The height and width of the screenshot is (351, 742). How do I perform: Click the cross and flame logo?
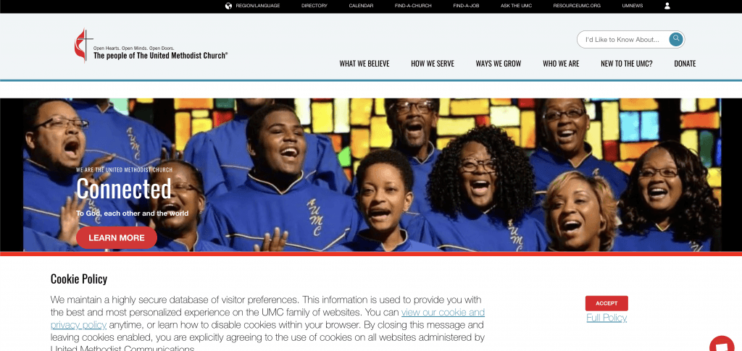(83, 46)
